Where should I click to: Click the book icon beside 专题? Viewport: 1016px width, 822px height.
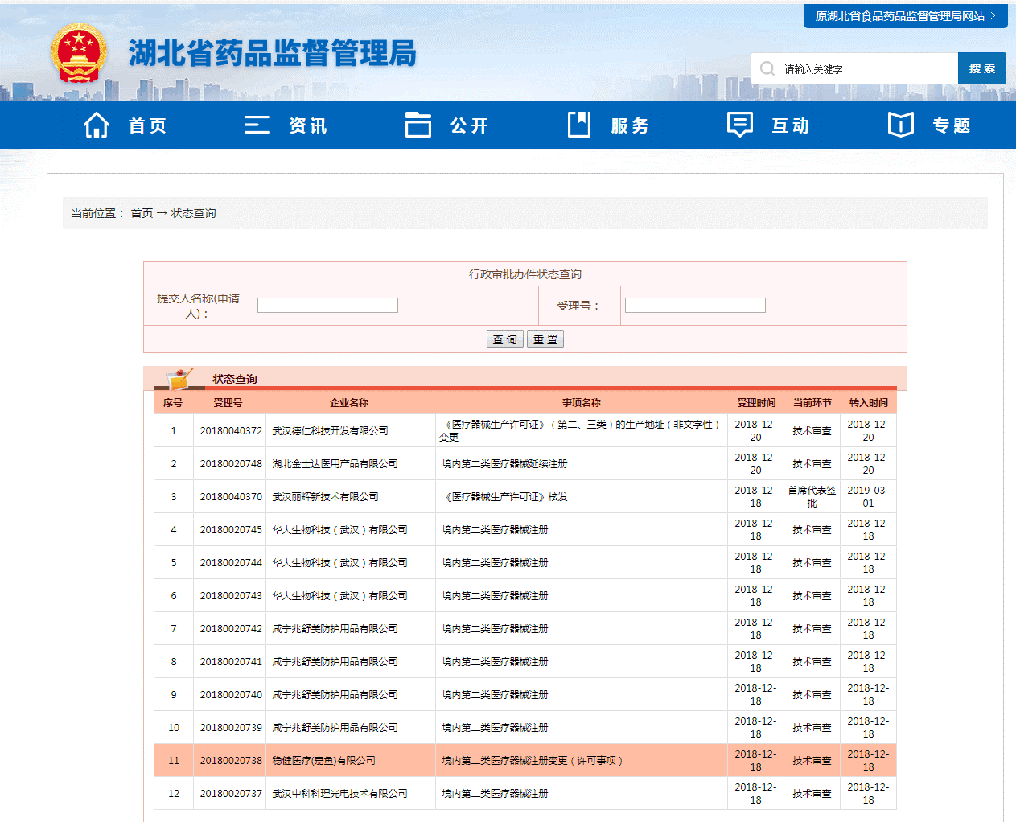(x=900, y=125)
